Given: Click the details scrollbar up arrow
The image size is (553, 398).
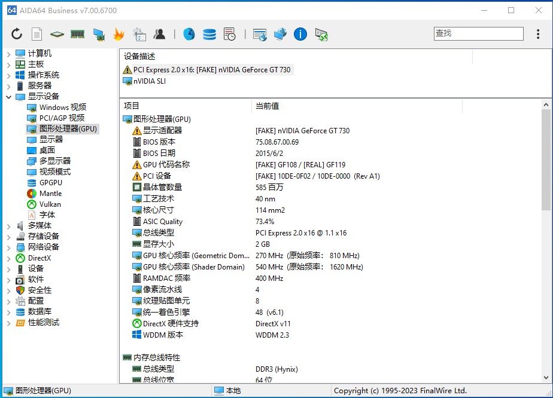Looking at the screenshot, I should (x=546, y=105).
